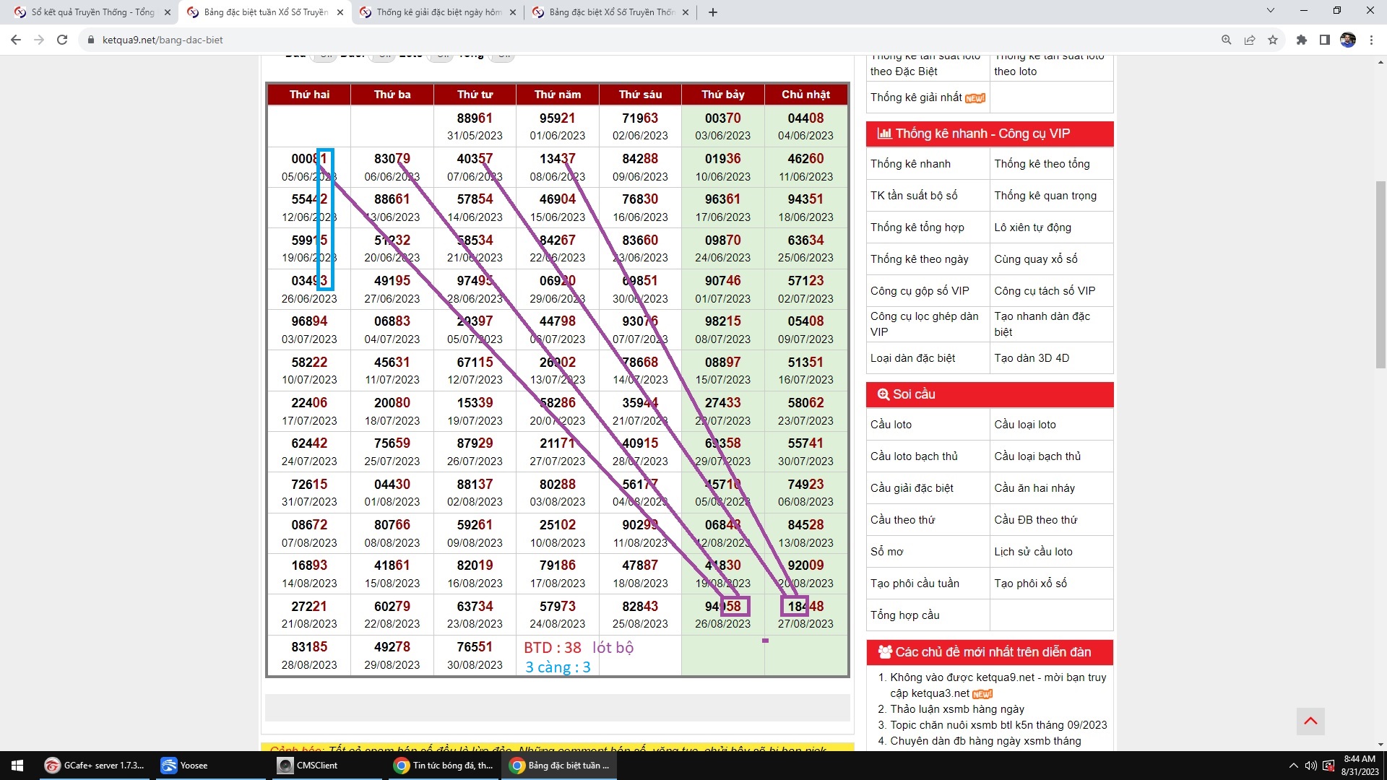Viewport: 1387px width, 780px height.
Task: Open the 'Cầu loto bạch thủ' link
Action: pyautogui.click(x=914, y=456)
